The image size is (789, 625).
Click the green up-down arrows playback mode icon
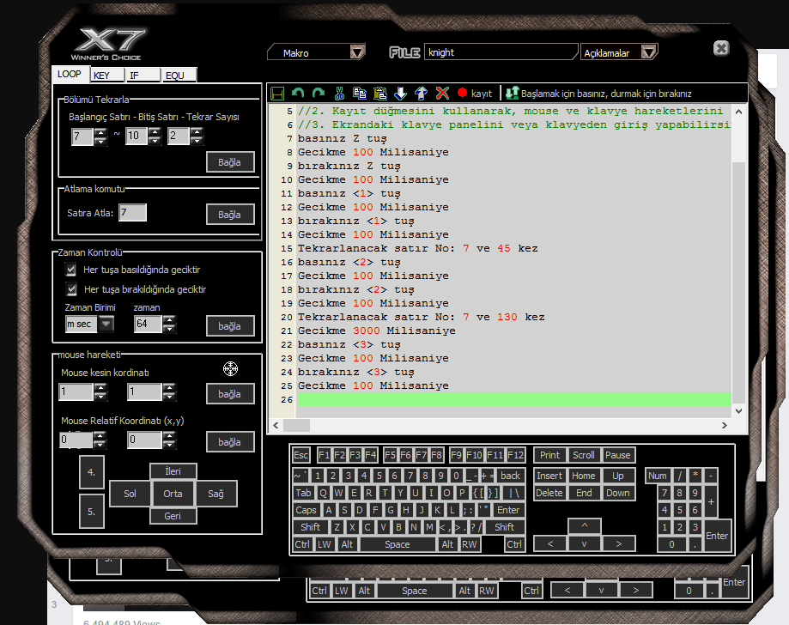coord(512,93)
